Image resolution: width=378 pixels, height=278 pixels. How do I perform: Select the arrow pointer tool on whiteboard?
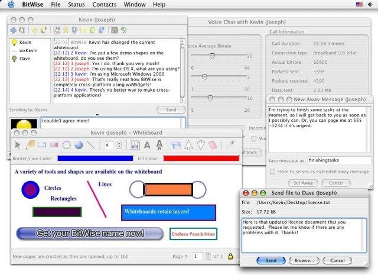(x=18, y=145)
